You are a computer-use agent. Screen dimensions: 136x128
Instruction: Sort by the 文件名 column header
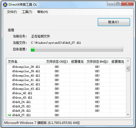[26, 62]
